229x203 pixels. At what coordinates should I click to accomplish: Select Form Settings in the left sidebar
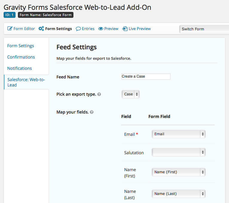21,46
